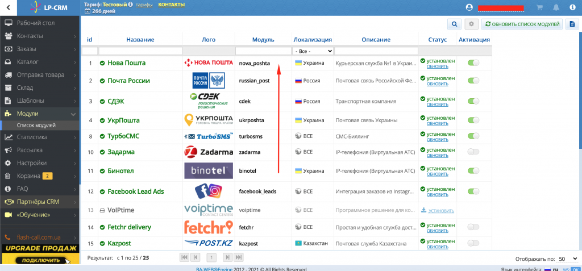The height and width of the screenshot is (271, 582).
Task: Click the Описание filter input
Action: pyautogui.click(x=376, y=51)
